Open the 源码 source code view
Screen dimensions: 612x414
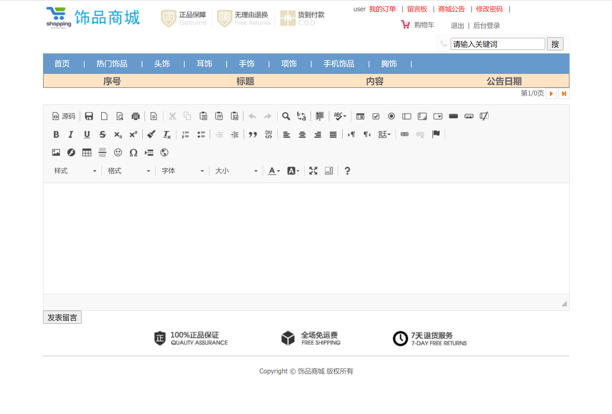[64, 116]
